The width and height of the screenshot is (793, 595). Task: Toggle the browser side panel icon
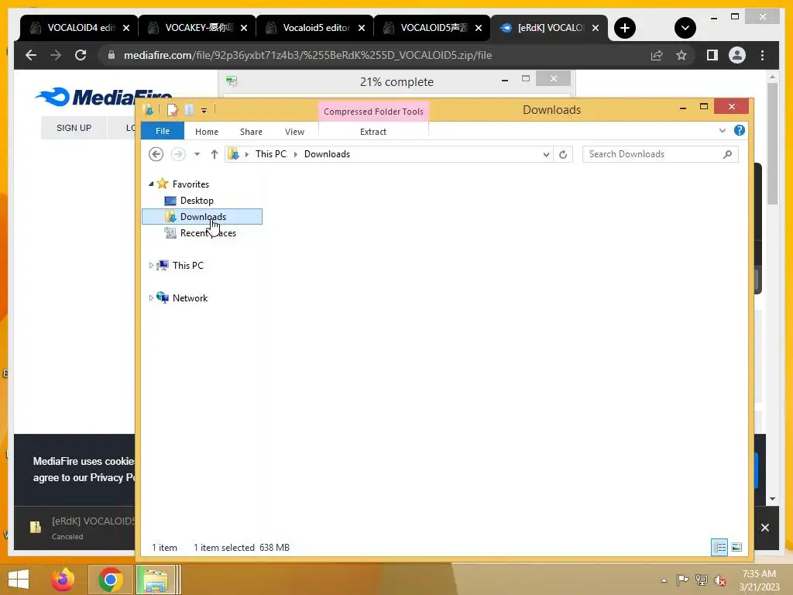point(712,55)
